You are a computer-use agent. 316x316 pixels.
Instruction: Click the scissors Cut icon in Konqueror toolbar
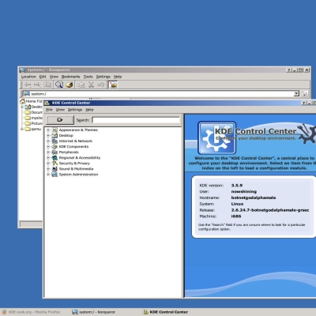pos(91,85)
